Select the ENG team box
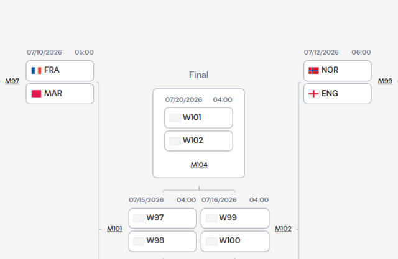Image resolution: width=398 pixels, height=259 pixels. [x=337, y=94]
